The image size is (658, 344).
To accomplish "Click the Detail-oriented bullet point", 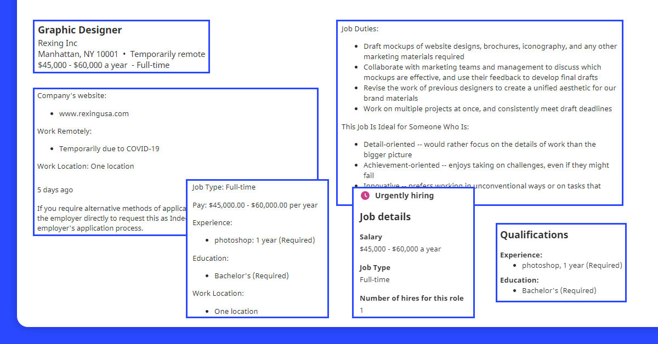I will 480,150.
